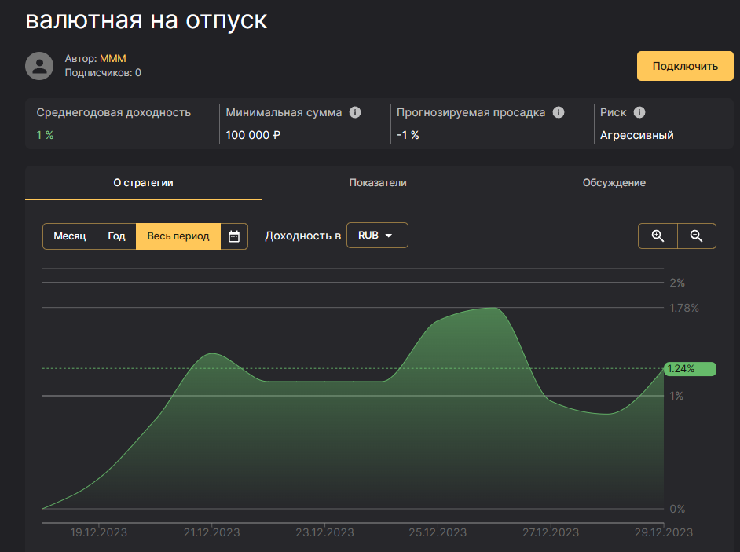
Task: Select the Месяц period toggle
Action: click(x=70, y=236)
